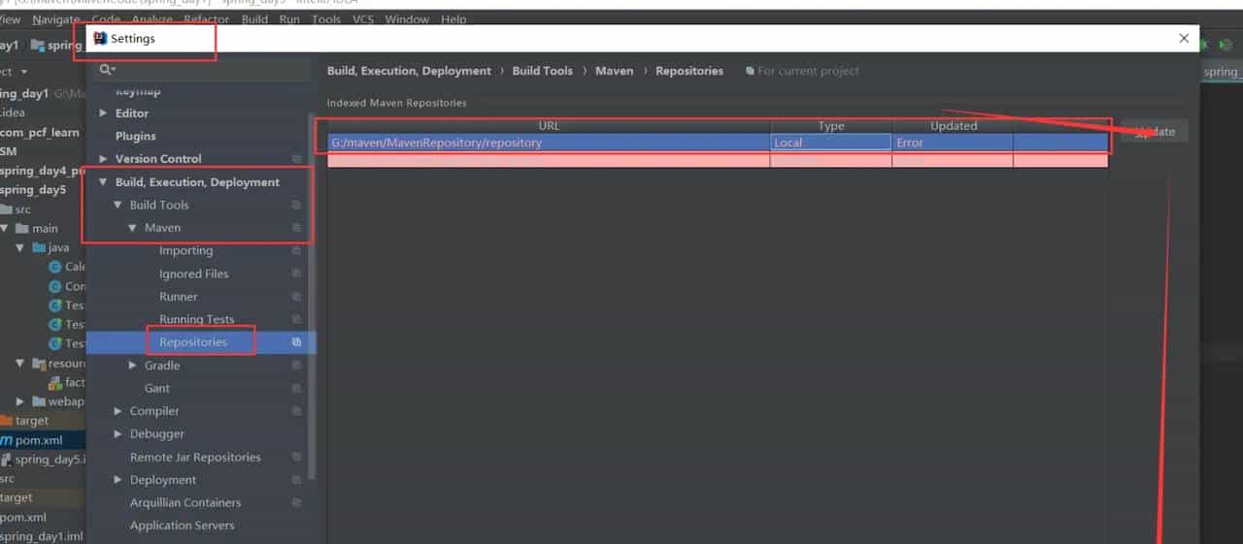This screenshot has height=544, width=1243.
Task: Open the Window menu
Action: pos(406,19)
